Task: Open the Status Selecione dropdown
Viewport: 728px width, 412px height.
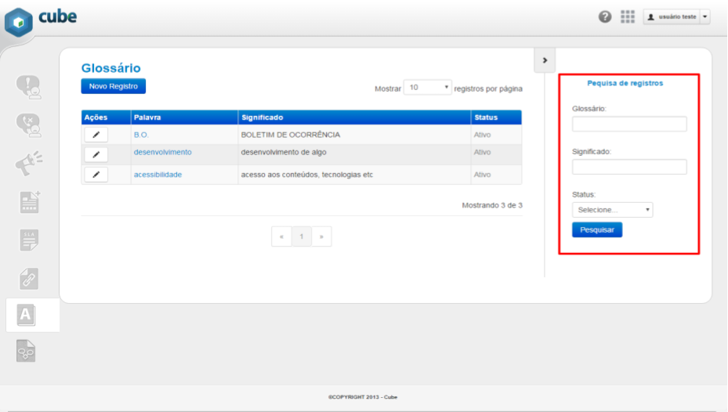Action: tap(612, 210)
